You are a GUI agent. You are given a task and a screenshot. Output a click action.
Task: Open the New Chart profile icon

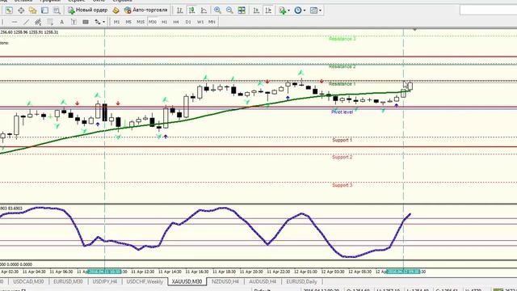[9, 11]
